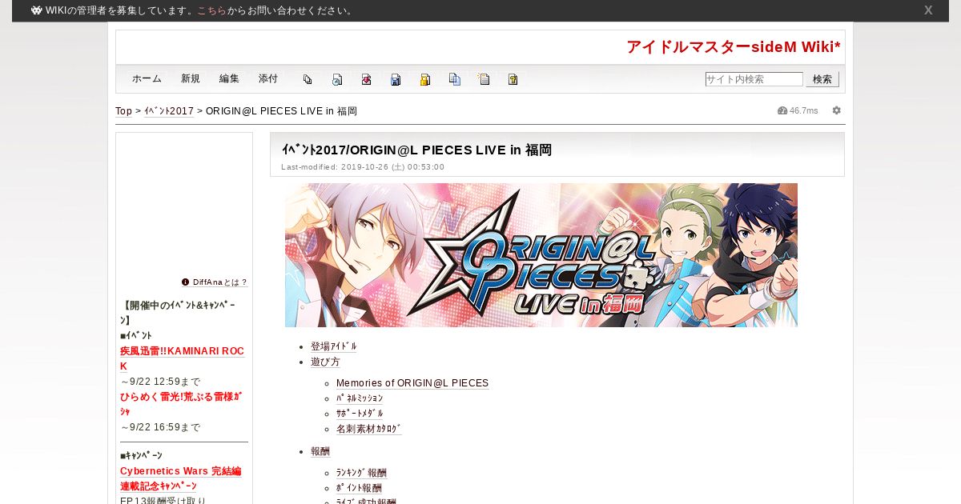Click the red arrow upload icon
Viewport: 961px width, 504px height.
[366, 79]
